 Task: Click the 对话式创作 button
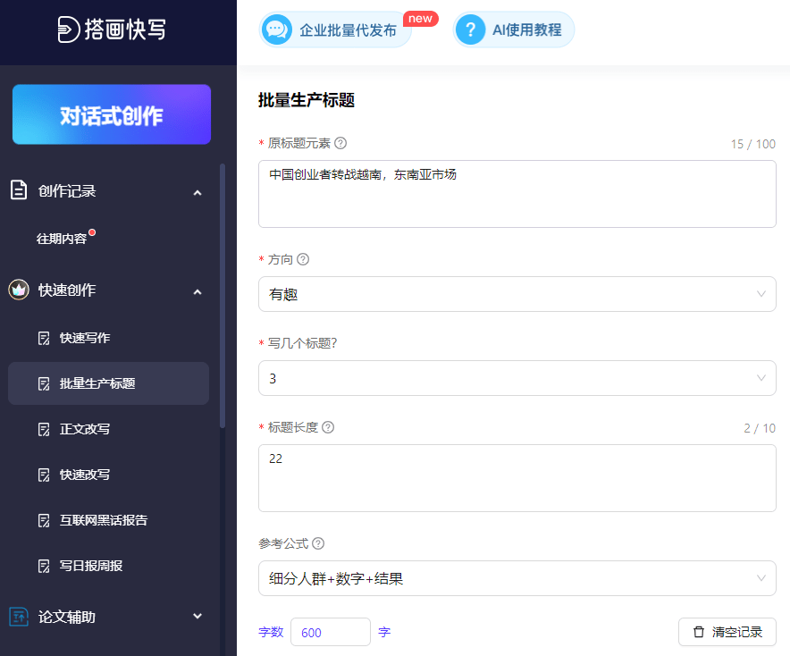click(x=111, y=114)
